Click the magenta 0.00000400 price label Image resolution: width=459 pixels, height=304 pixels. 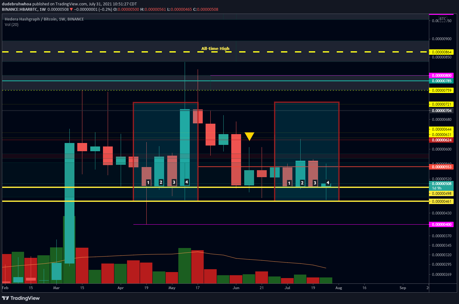[x=441, y=225]
